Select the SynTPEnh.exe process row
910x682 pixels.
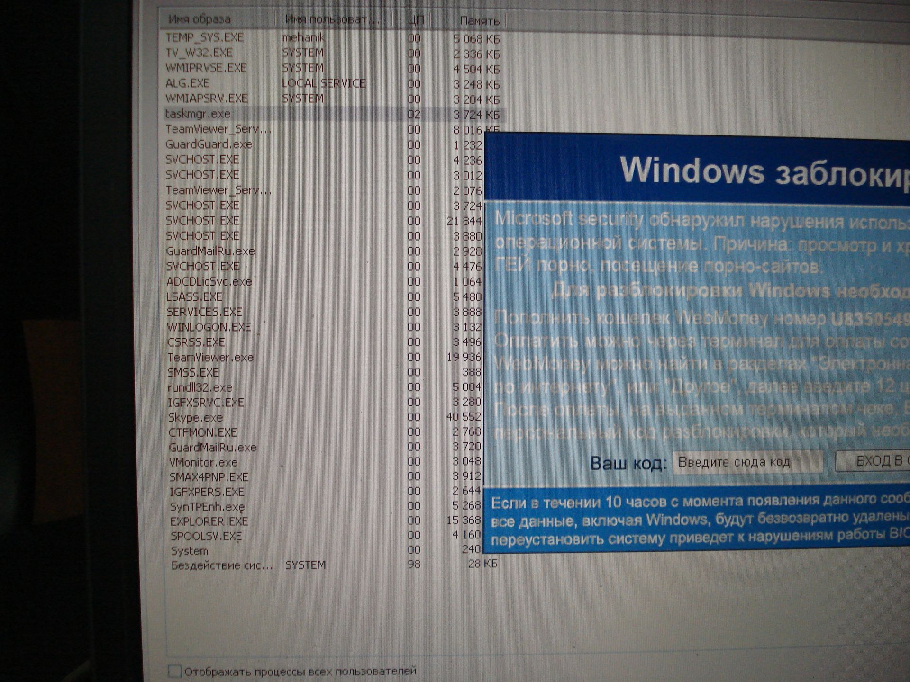[x=207, y=507]
